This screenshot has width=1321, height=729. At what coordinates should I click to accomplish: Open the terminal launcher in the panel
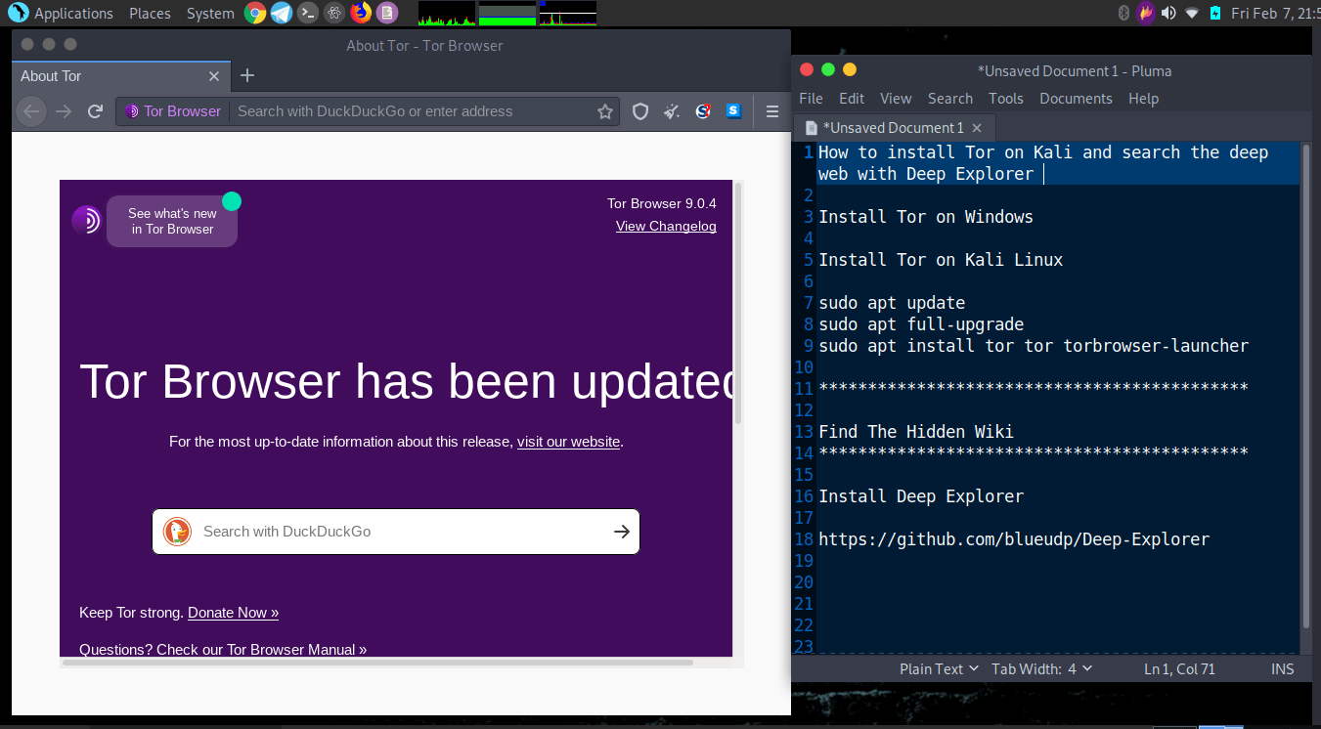(308, 13)
